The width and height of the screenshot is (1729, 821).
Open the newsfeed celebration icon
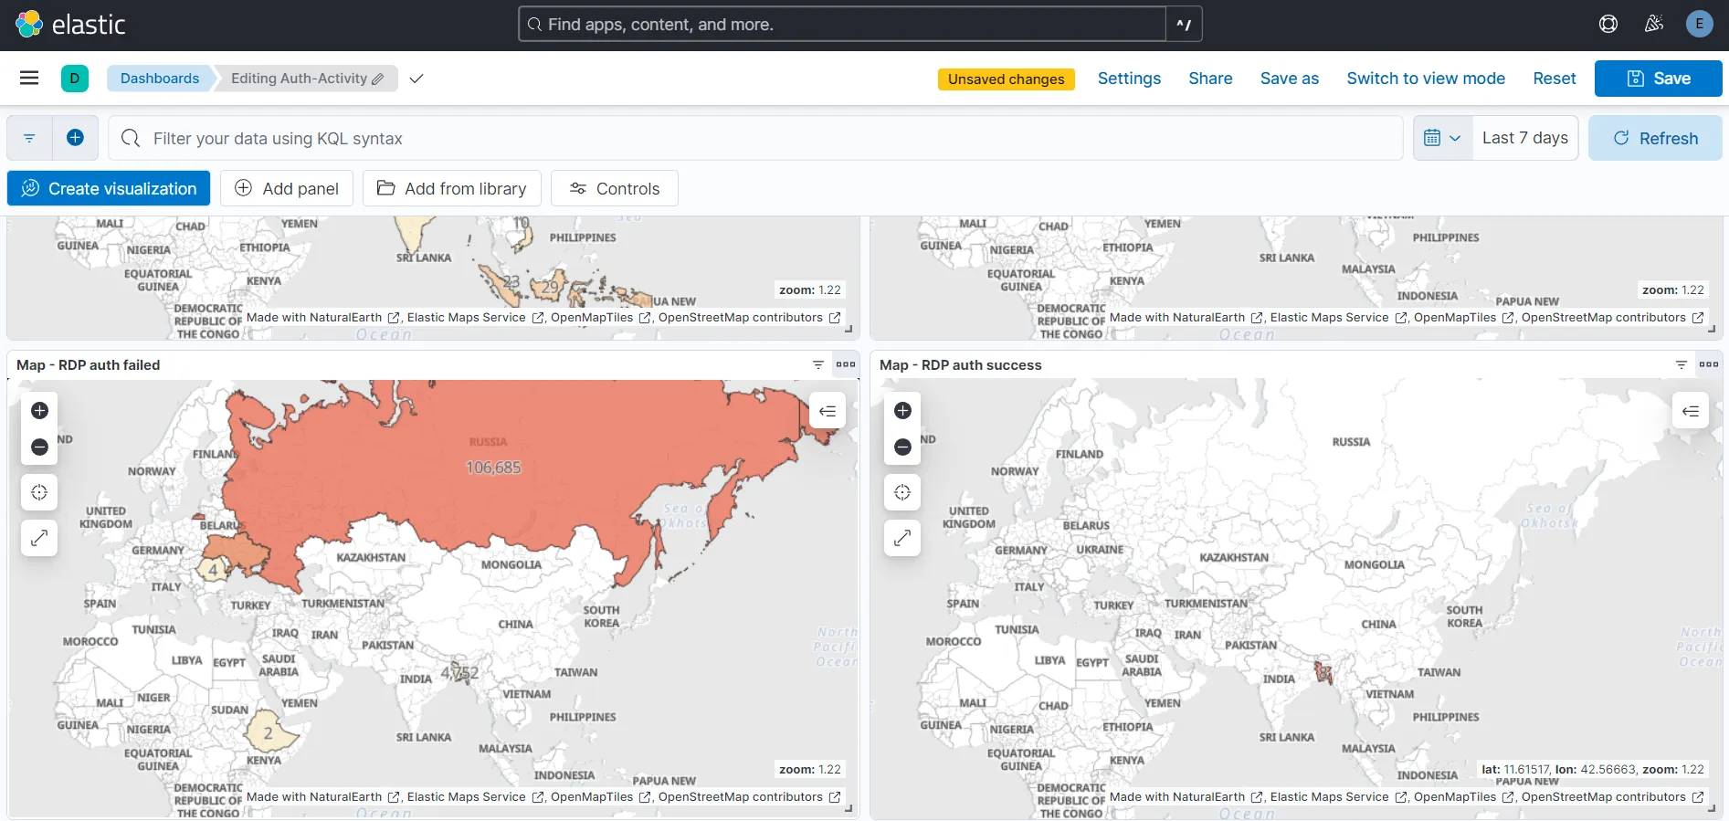tap(1654, 25)
